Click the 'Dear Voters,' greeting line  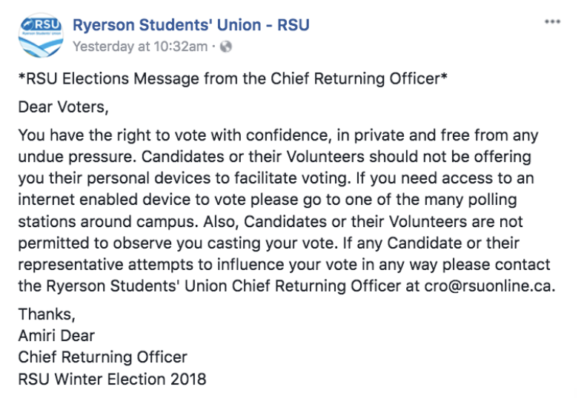63,107
